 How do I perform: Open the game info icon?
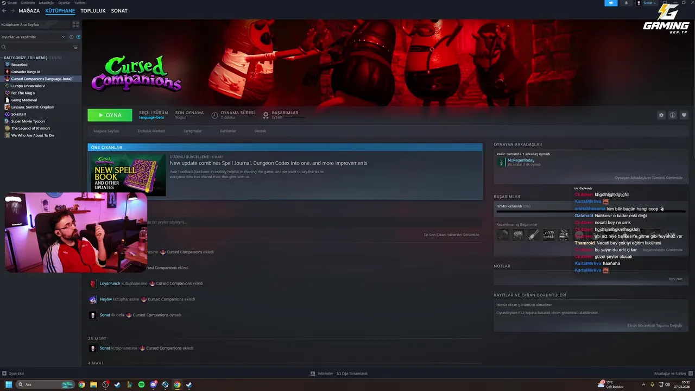click(x=672, y=115)
